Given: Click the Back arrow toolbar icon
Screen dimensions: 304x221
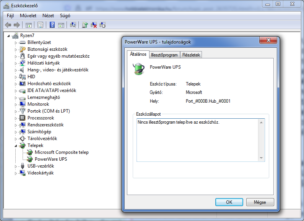Looking at the screenshot, I should point(8,25).
